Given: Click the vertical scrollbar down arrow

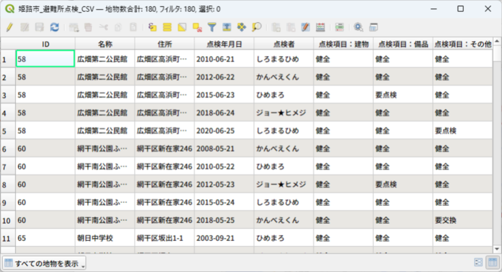Looking at the screenshot, I should click(x=497, y=248).
